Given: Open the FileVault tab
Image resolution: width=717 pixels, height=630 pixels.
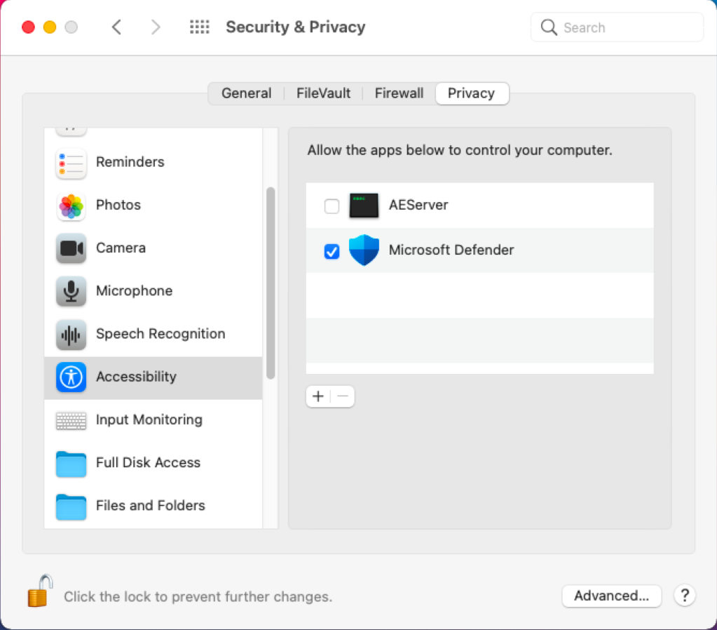Looking at the screenshot, I should pyautogui.click(x=323, y=93).
